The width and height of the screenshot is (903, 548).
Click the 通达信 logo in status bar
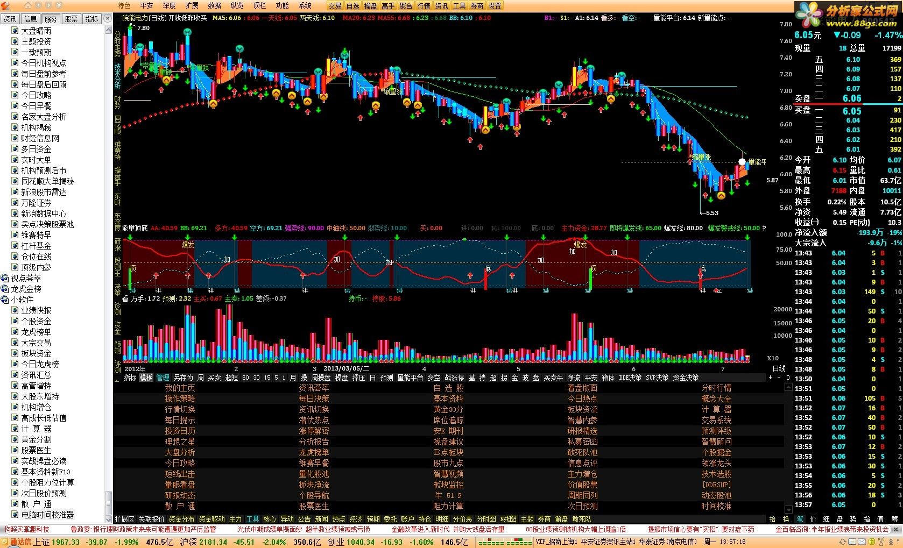(x=16, y=542)
